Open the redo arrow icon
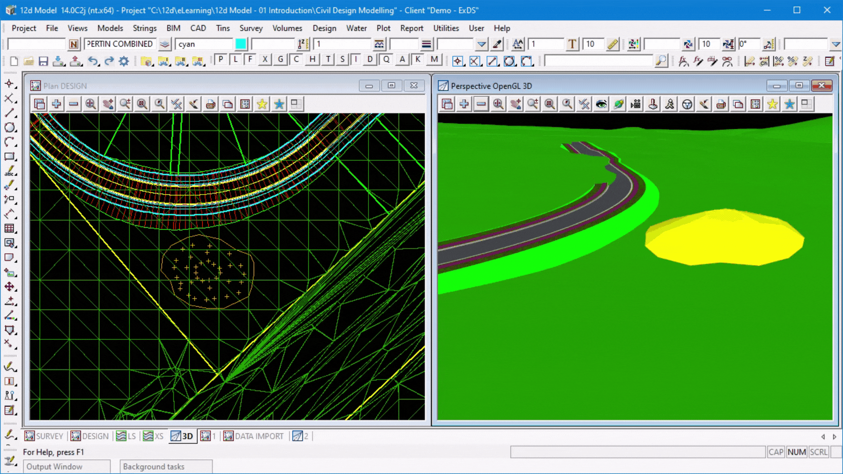Image resolution: width=843 pixels, height=474 pixels. point(109,61)
